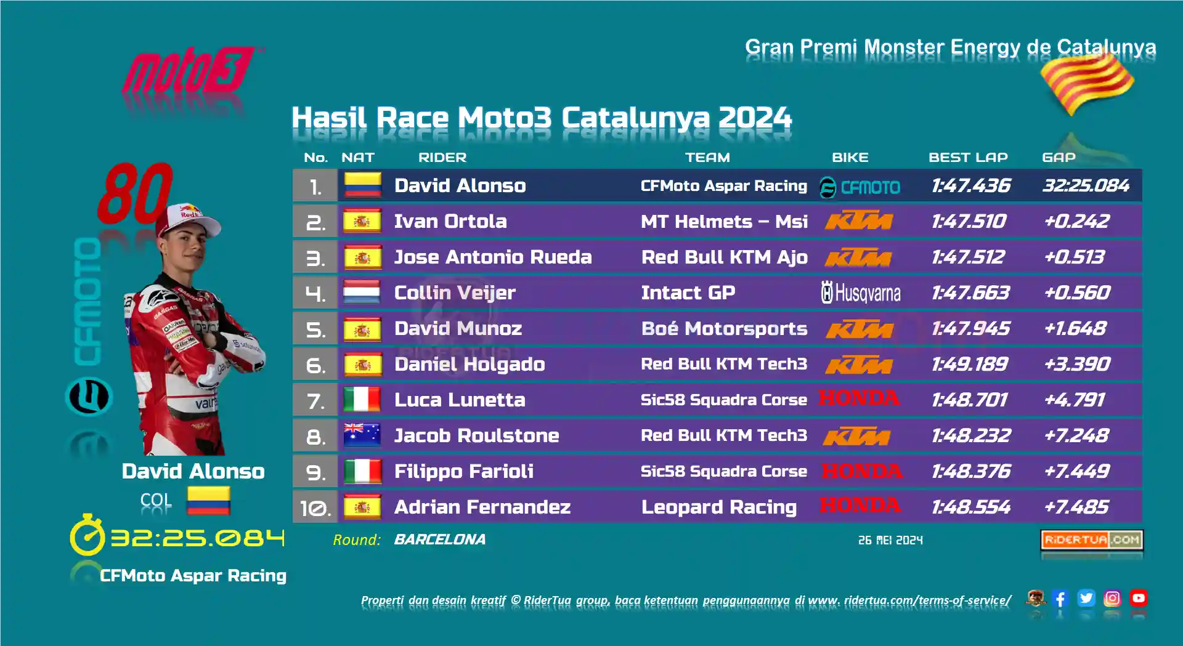Open the Twitter bird icon
Viewport: 1183px width, 646px height.
(x=1086, y=598)
